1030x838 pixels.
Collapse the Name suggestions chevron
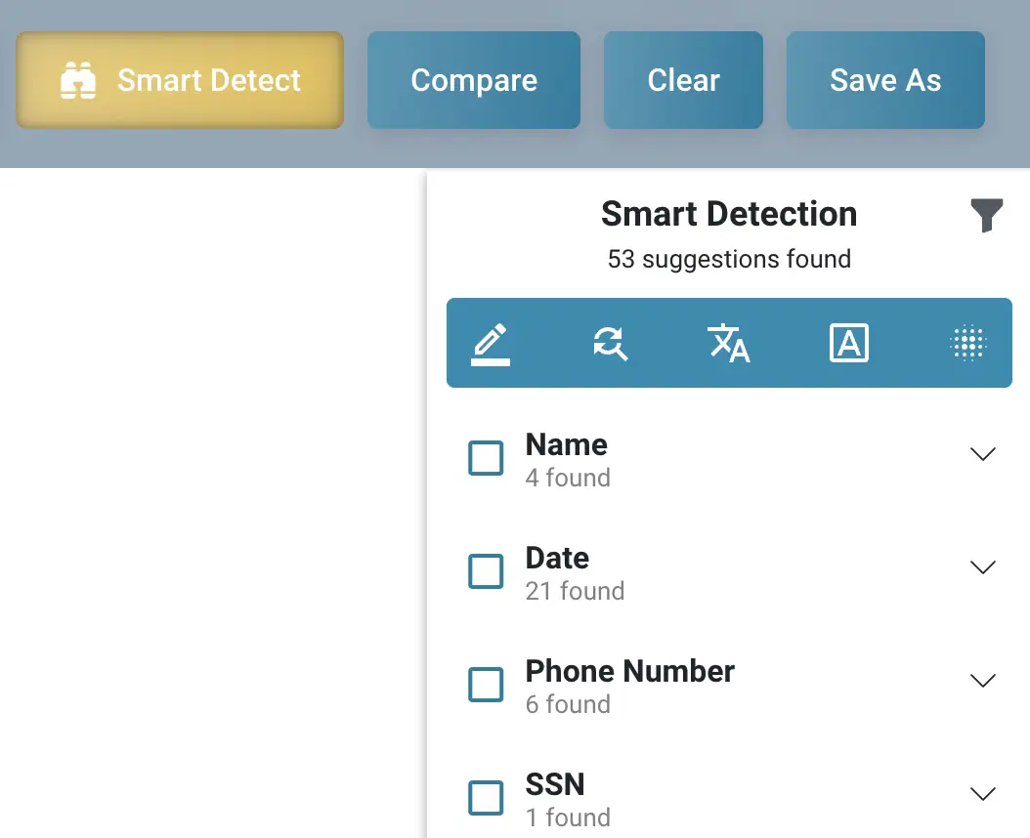click(x=983, y=453)
